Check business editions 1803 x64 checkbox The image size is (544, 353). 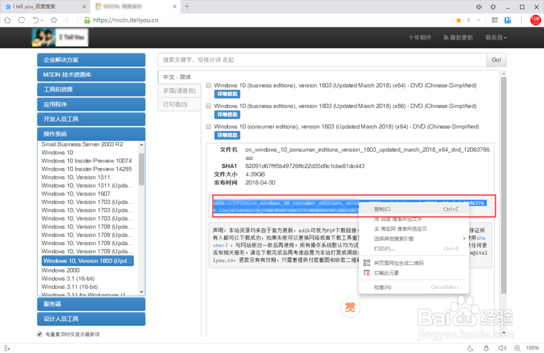pos(208,85)
